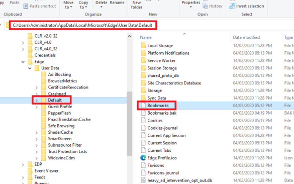Open the Move to dropdown
294x184 pixels.
tap(68, 5)
